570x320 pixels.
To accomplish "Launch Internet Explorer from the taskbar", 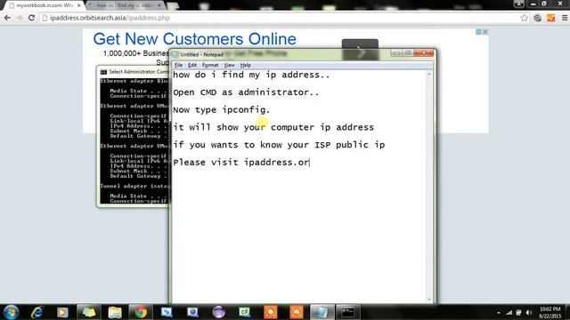I will tap(37, 312).
